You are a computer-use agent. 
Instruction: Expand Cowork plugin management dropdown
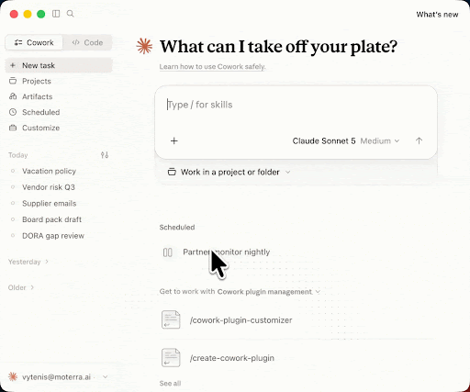[x=269, y=292]
